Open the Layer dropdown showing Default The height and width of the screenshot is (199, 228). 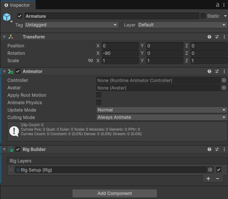182,25
